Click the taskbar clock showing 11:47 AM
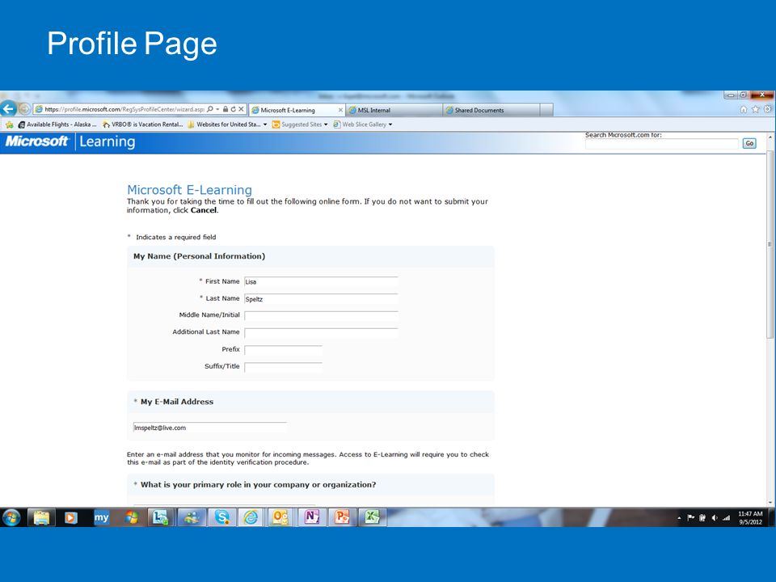 coord(750,517)
